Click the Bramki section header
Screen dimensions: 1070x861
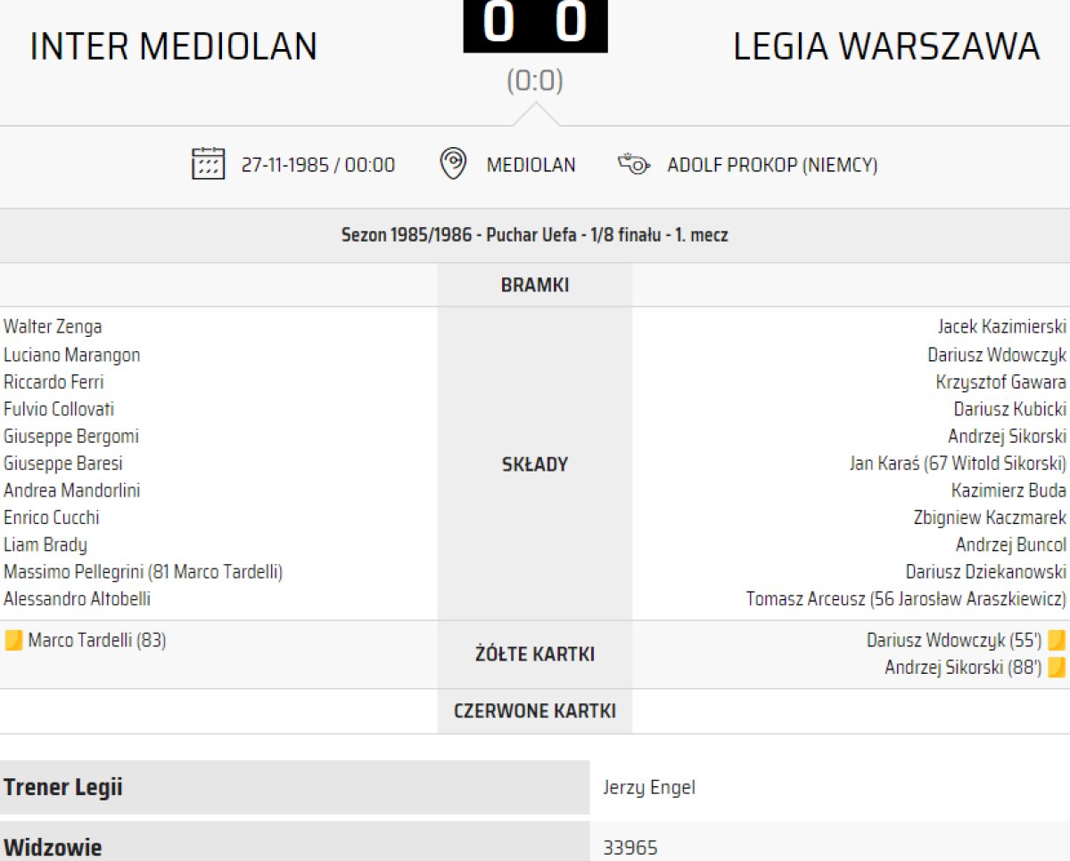pos(535,285)
